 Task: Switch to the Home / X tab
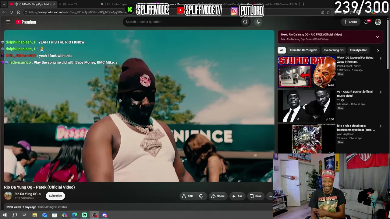(x=81, y=4)
